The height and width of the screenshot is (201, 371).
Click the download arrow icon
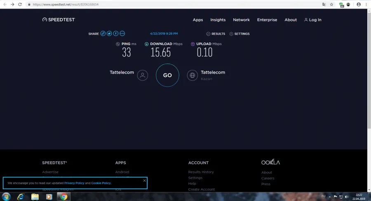tap(146, 44)
